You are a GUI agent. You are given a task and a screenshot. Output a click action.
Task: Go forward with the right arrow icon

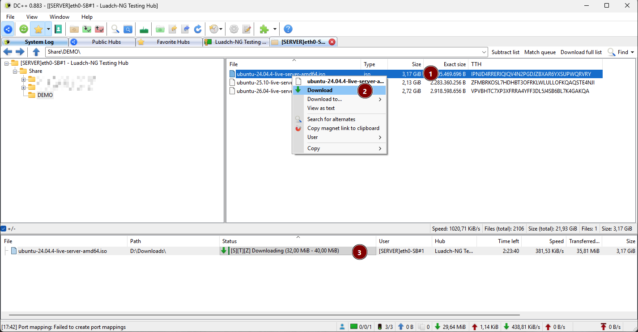point(20,52)
